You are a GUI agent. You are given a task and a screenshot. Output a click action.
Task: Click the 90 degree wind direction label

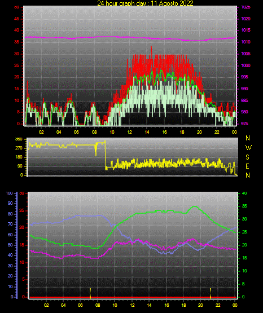(x=20, y=166)
